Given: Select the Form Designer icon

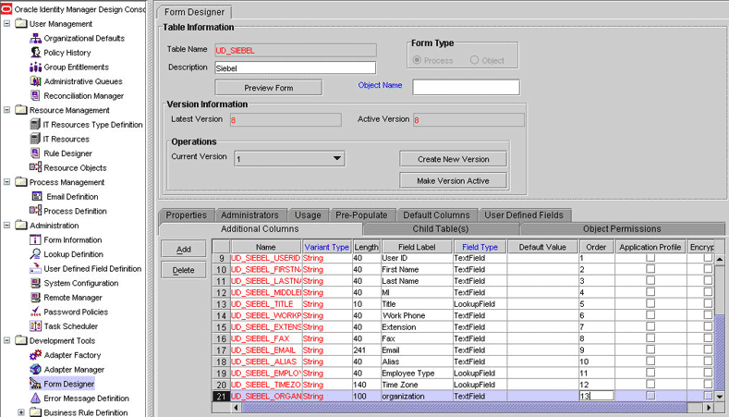Looking at the screenshot, I should coord(36,384).
